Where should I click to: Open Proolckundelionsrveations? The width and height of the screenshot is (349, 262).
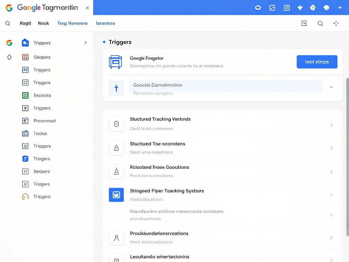223,237
